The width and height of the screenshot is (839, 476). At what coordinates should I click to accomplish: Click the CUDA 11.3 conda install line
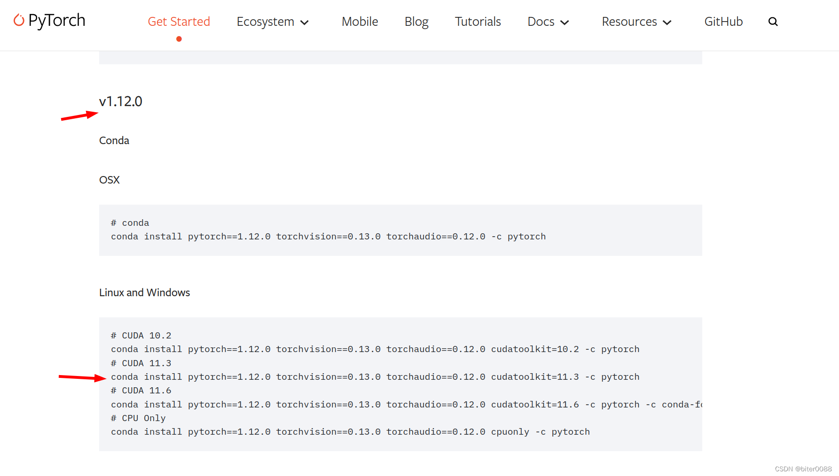click(375, 376)
